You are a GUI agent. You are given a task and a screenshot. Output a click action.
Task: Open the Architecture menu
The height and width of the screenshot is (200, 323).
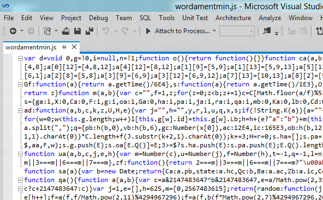click(x=233, y=18)
